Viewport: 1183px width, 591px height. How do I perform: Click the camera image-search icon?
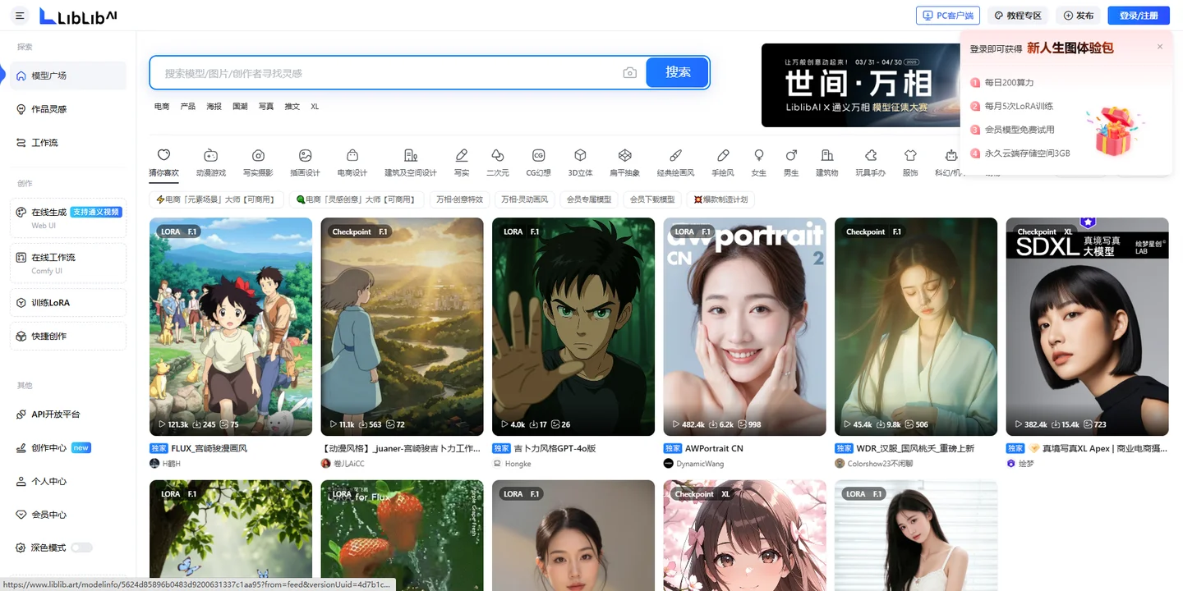[x=629, y=73]
